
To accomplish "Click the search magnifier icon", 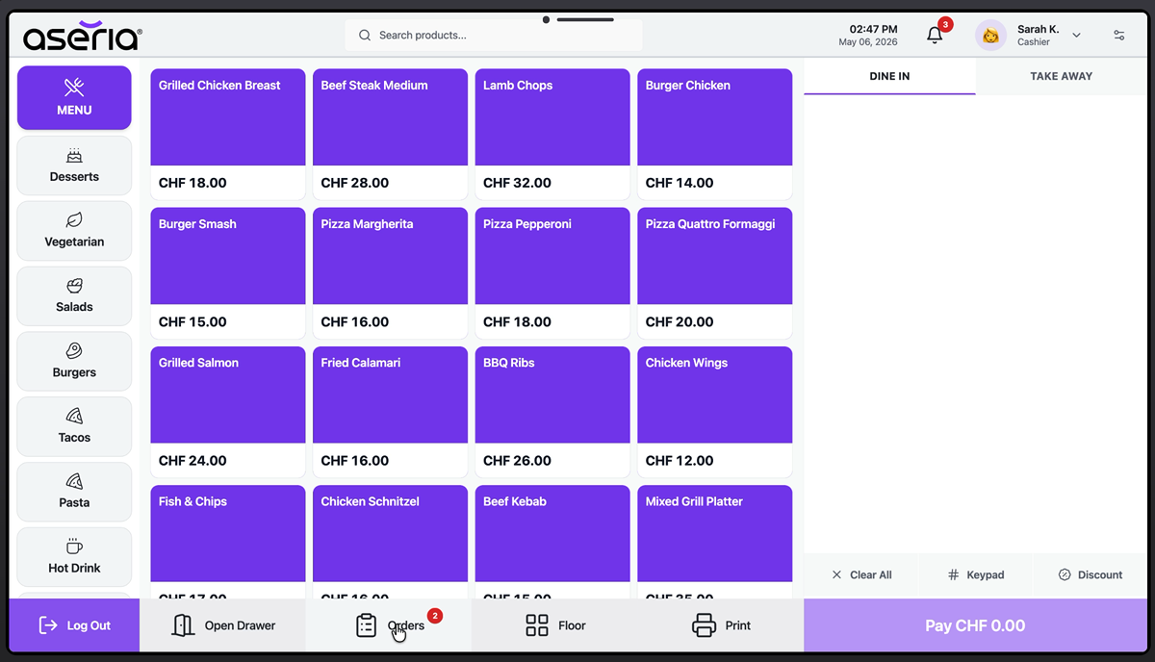I will tap(365, 36).
